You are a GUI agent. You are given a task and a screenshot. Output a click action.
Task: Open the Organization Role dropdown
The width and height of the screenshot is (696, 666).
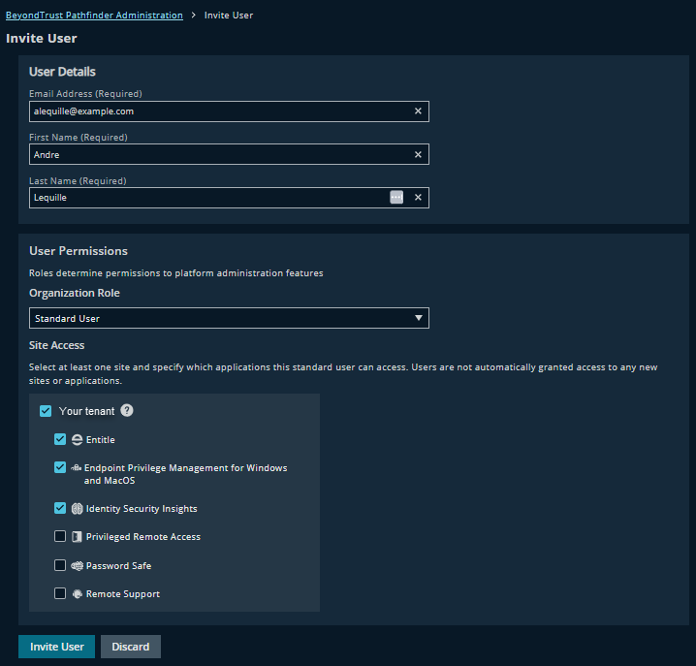click(x=229, y=318)
